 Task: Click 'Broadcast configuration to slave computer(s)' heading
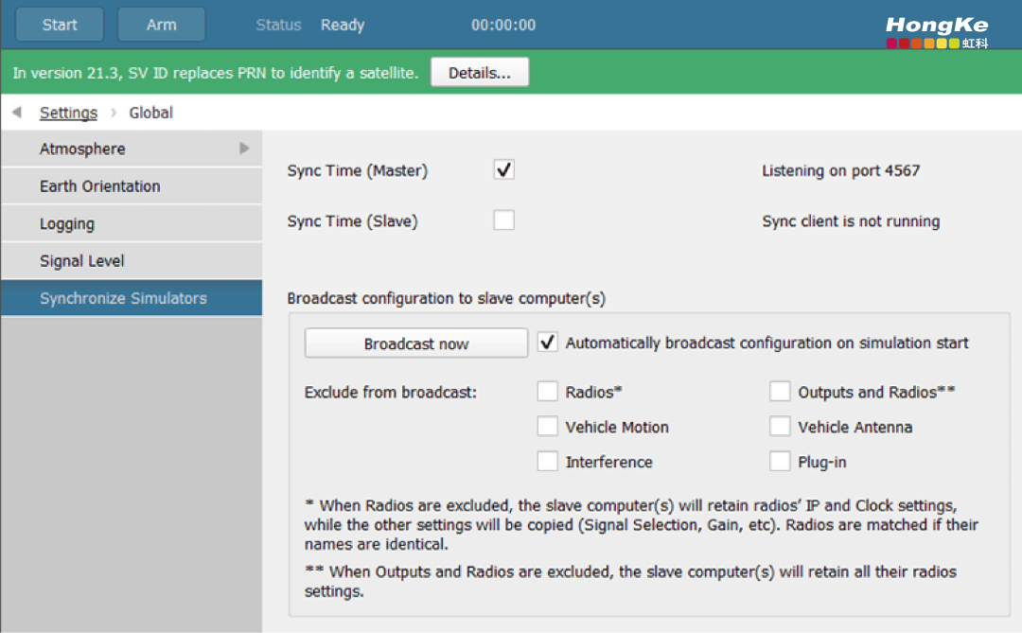pos(447,299)
